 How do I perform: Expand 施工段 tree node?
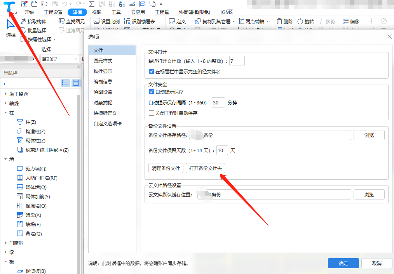[x=5, y=94]
